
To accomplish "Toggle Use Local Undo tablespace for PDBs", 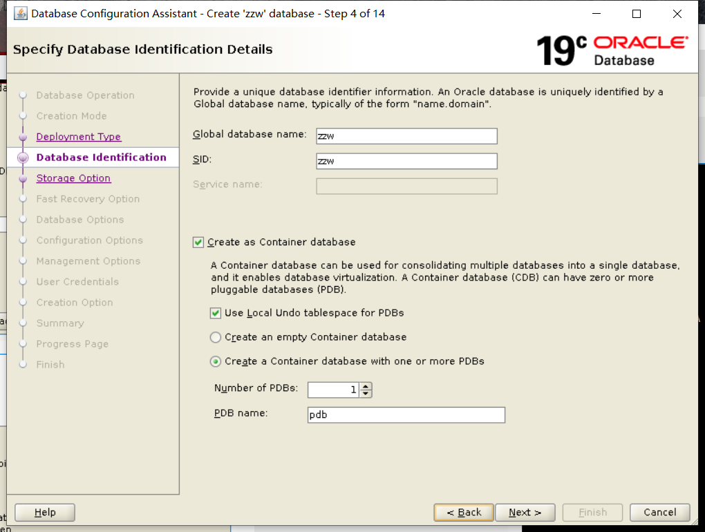I will click(x=216, y=313).
